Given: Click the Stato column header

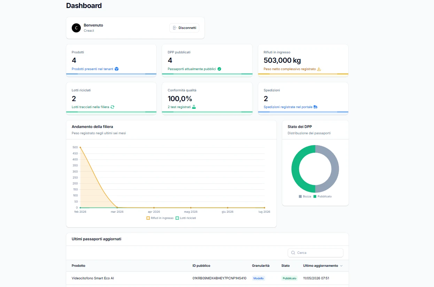Looking at the screenshot, I should click(x=285, y=266).
